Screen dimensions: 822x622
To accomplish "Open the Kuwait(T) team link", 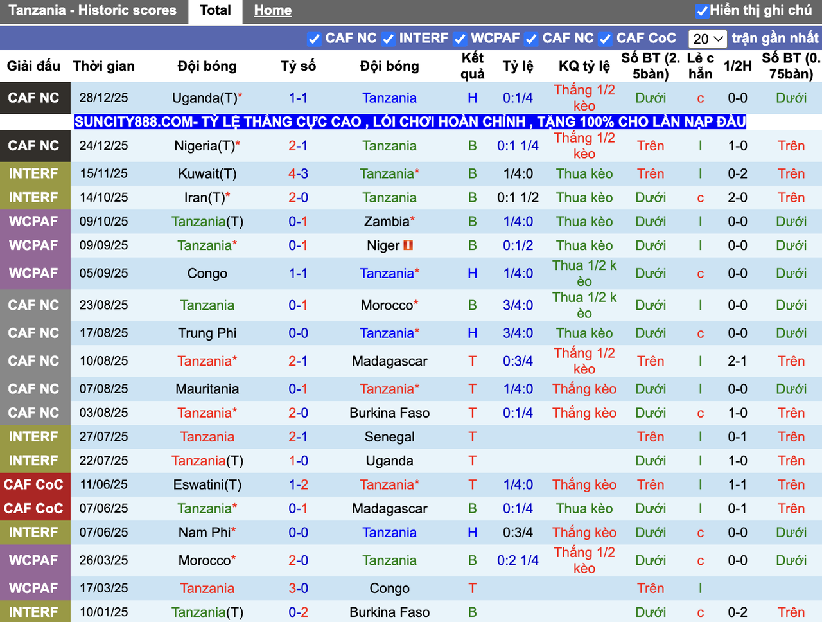I will pyautogui.click(x=207, y=173).
